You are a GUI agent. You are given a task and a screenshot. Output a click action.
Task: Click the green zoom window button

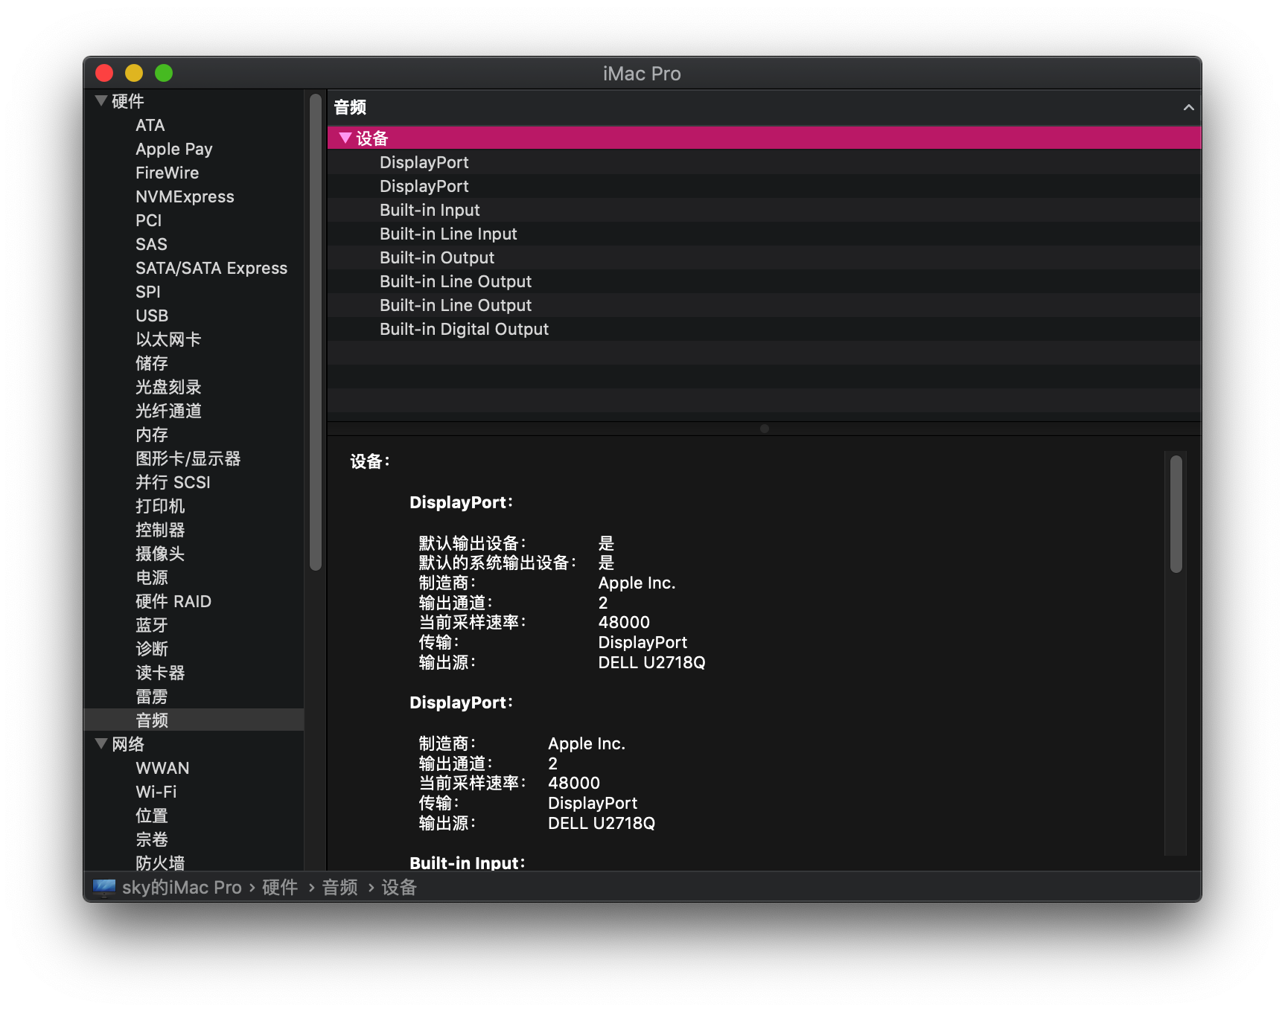(164, 73)
